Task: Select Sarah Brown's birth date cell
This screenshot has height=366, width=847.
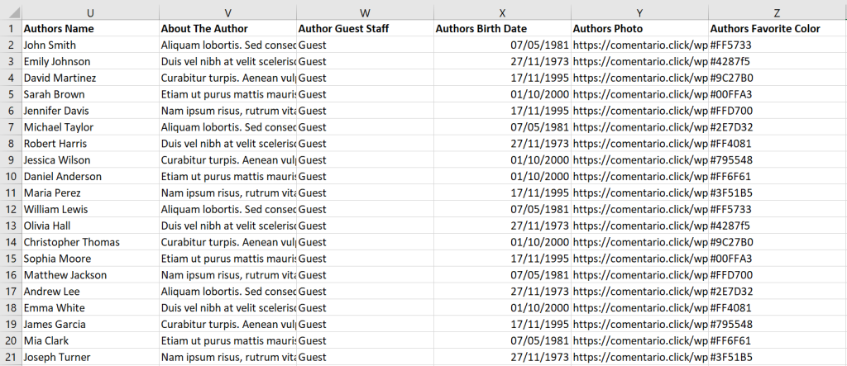Action: [502, 94]
